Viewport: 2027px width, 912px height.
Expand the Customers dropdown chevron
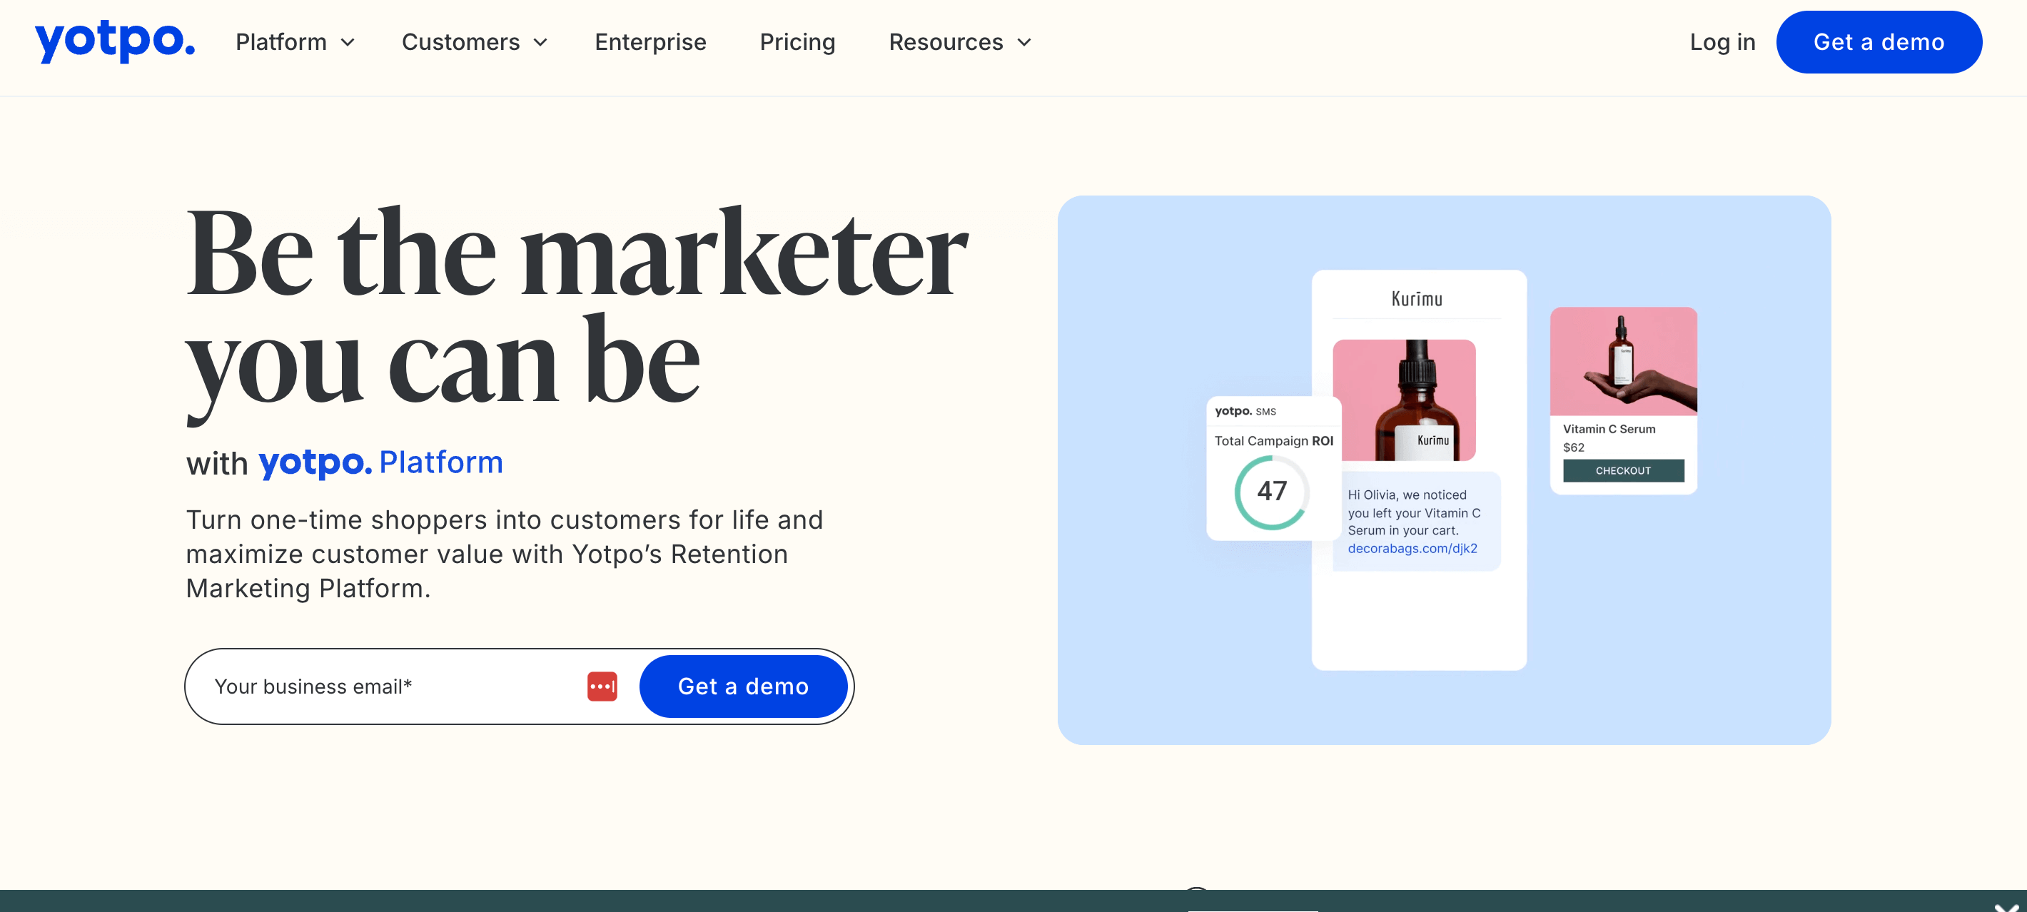pos(540,43)
